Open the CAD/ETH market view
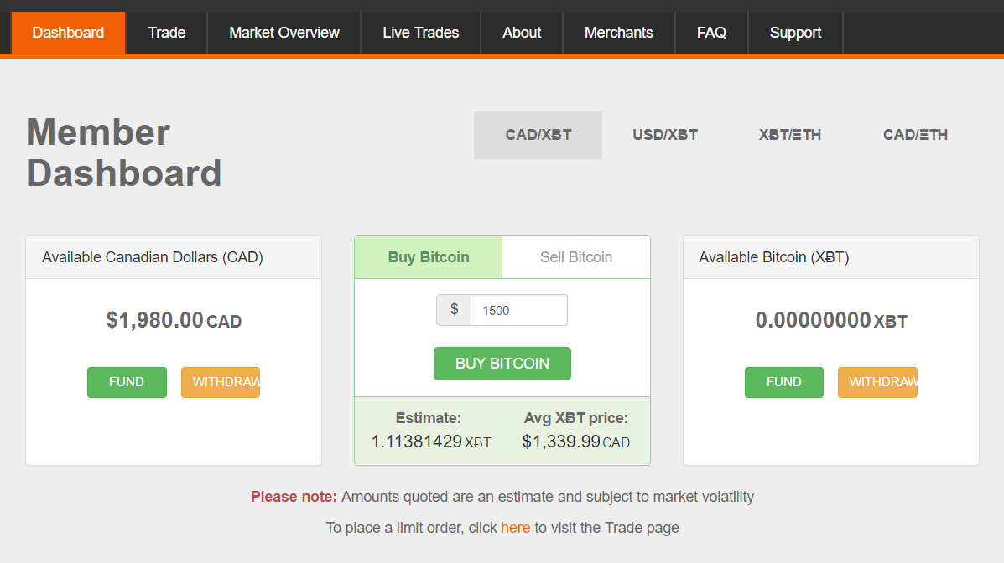1004x563 pixels. pos(914,134)
